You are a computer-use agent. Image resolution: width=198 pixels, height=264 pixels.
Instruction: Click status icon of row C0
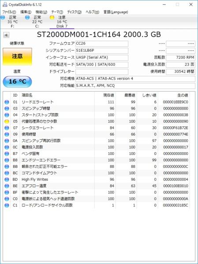click(7, 199)
